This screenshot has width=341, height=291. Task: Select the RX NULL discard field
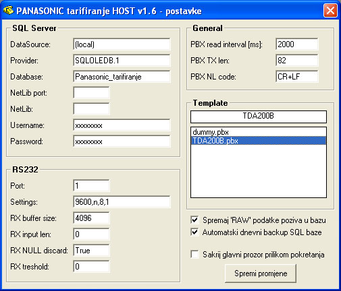pyautogui.click(x=91, y=251)
